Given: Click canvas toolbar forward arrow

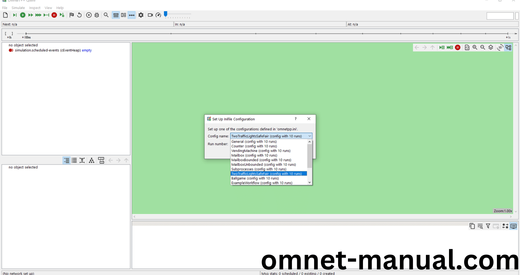Looking at the screenshot, I should [425, 47].
